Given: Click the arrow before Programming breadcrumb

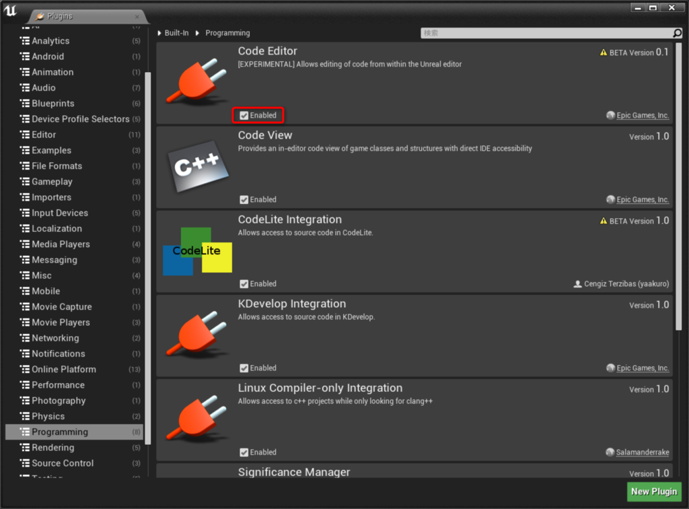Looking at the screenshot, I should click(x=197, y=33).
